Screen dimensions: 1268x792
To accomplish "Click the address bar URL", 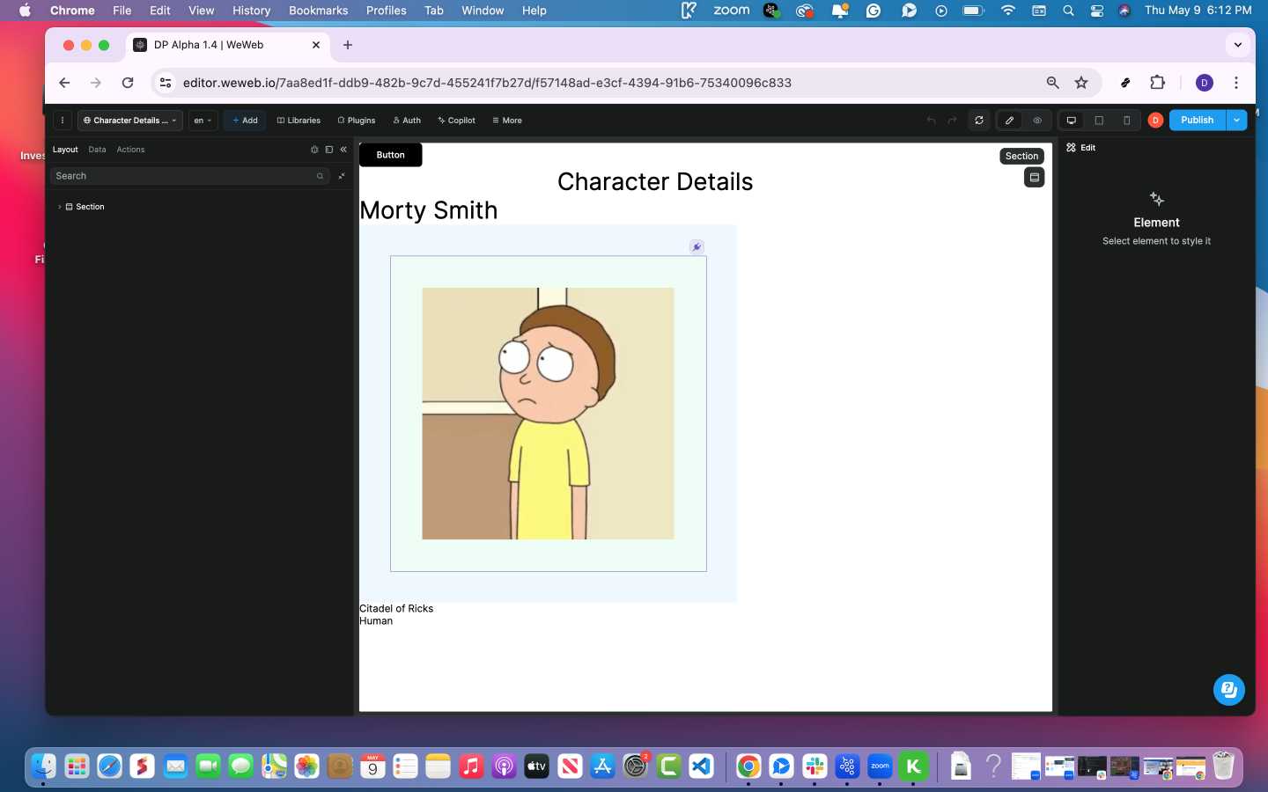I will tap(487, 83).
